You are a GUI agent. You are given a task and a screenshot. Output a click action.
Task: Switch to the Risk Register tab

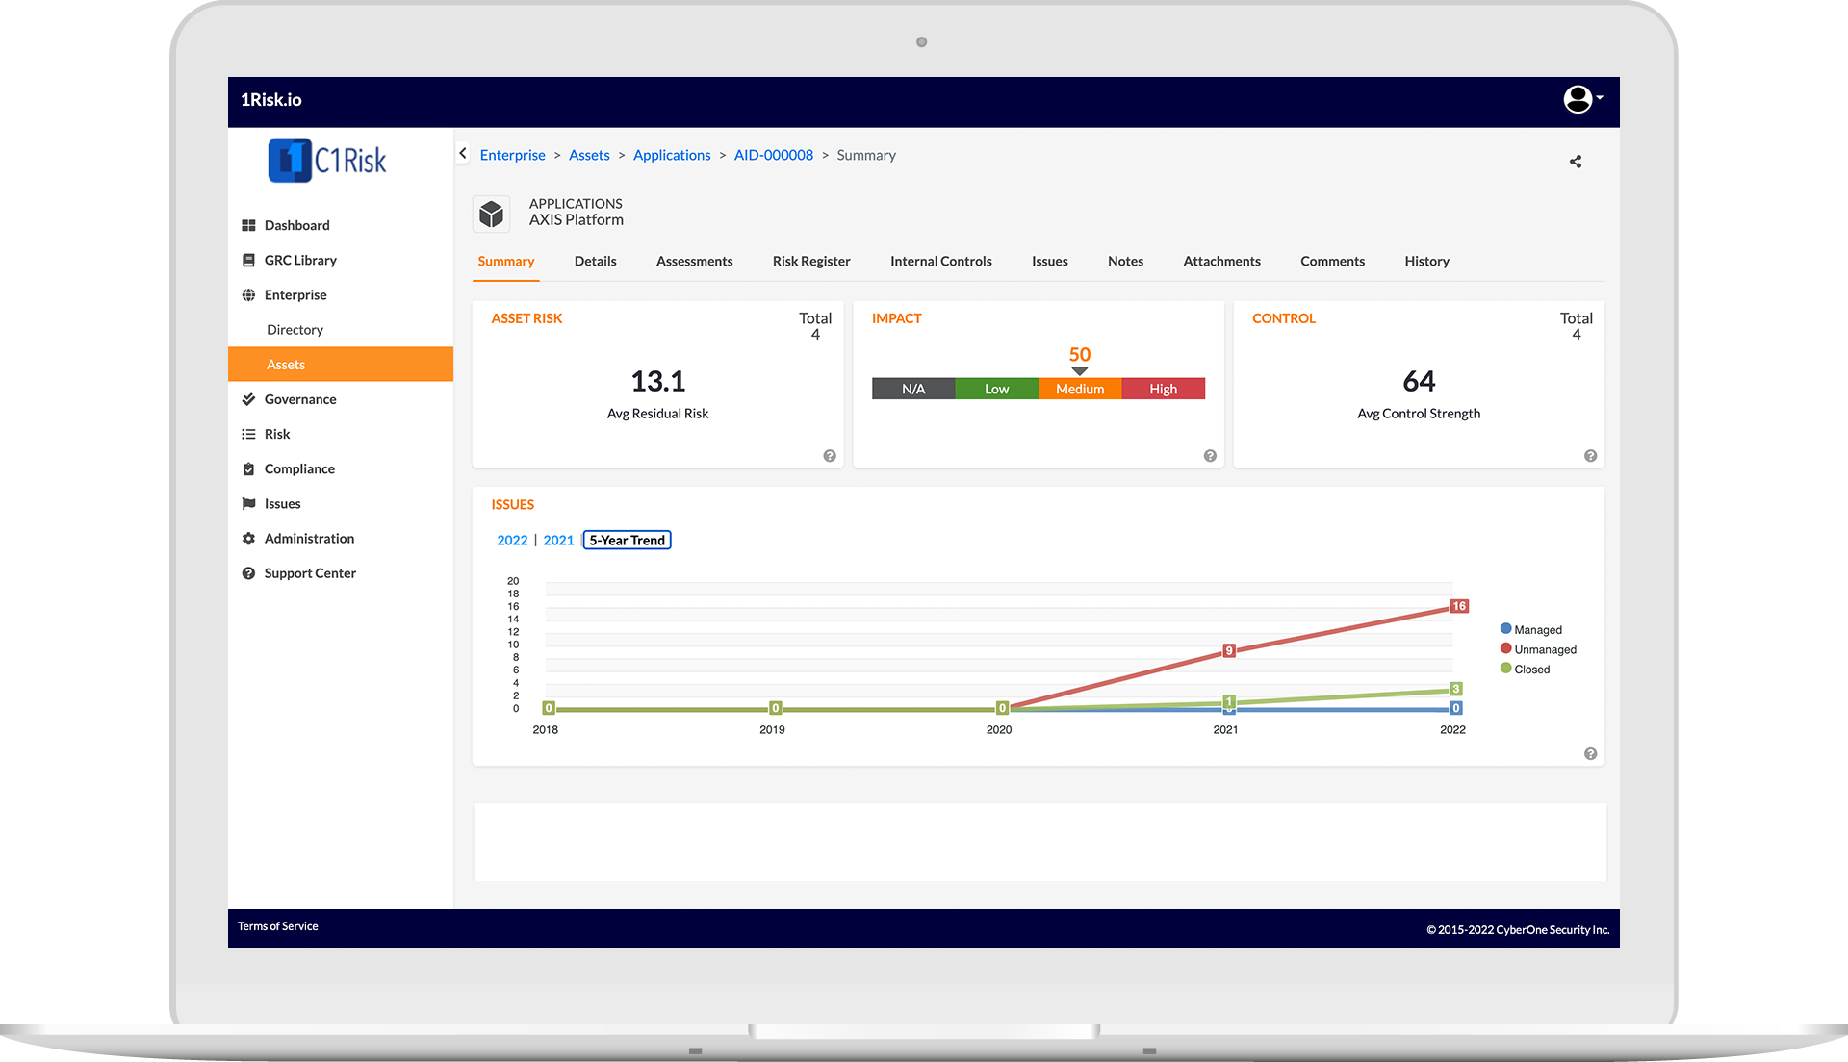810,262
